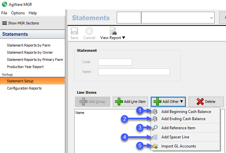The image size is (226, 153).
Task: Expand the Add Other dropdown button
Action: [x=168, y=102]
